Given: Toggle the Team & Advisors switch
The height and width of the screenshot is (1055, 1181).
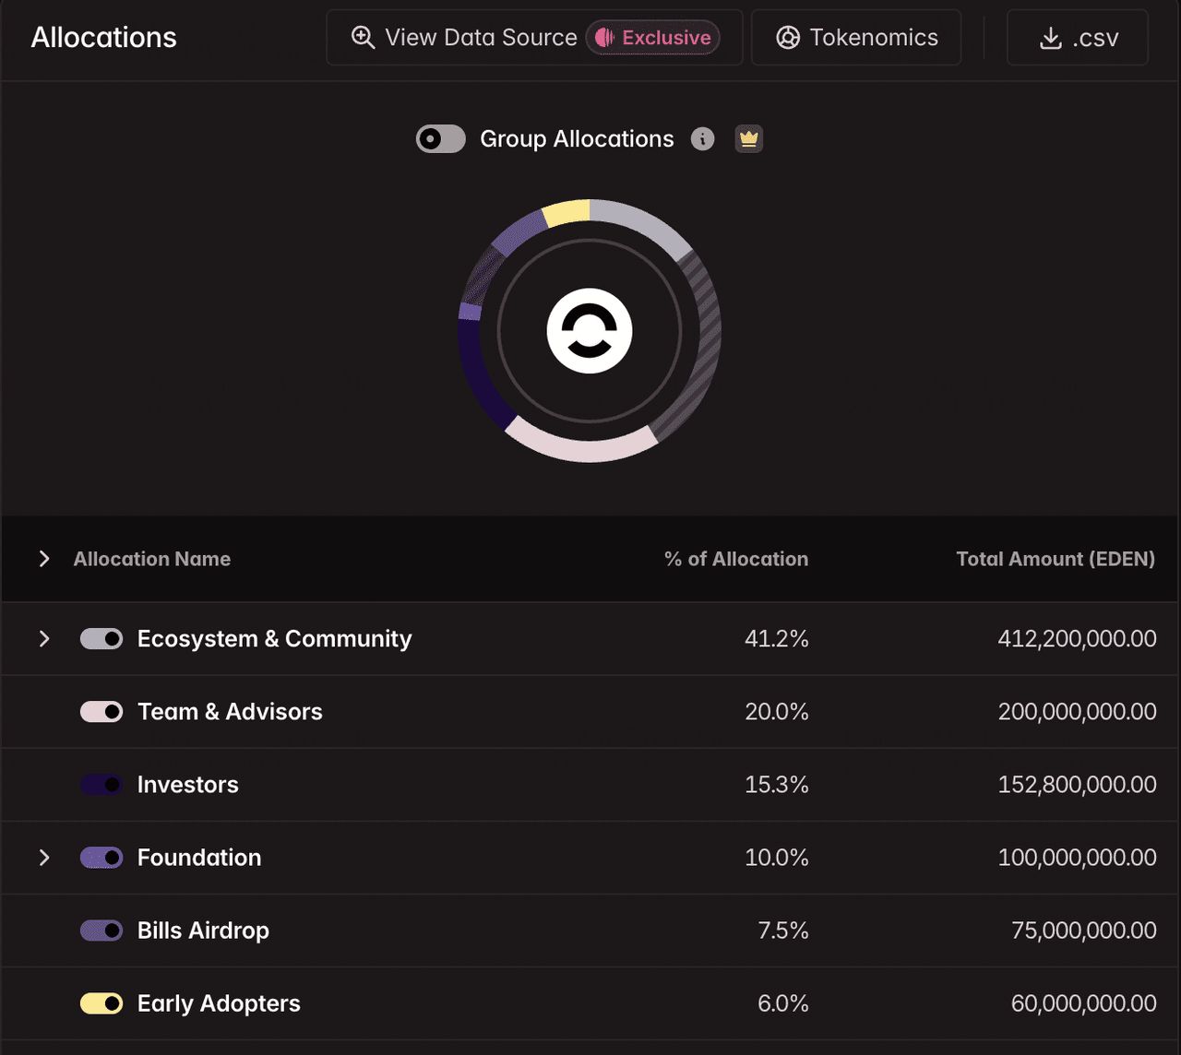Looking at the screenshot, I should pyautogui.click(x=101, y=712).
